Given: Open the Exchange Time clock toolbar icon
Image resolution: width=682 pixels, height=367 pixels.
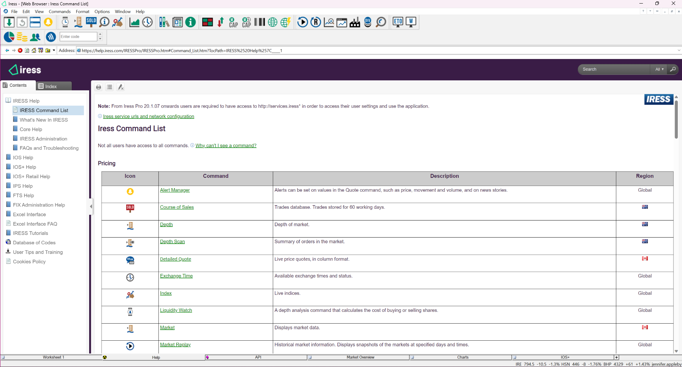Looking at the screenshot, I should tap(147, 22).
